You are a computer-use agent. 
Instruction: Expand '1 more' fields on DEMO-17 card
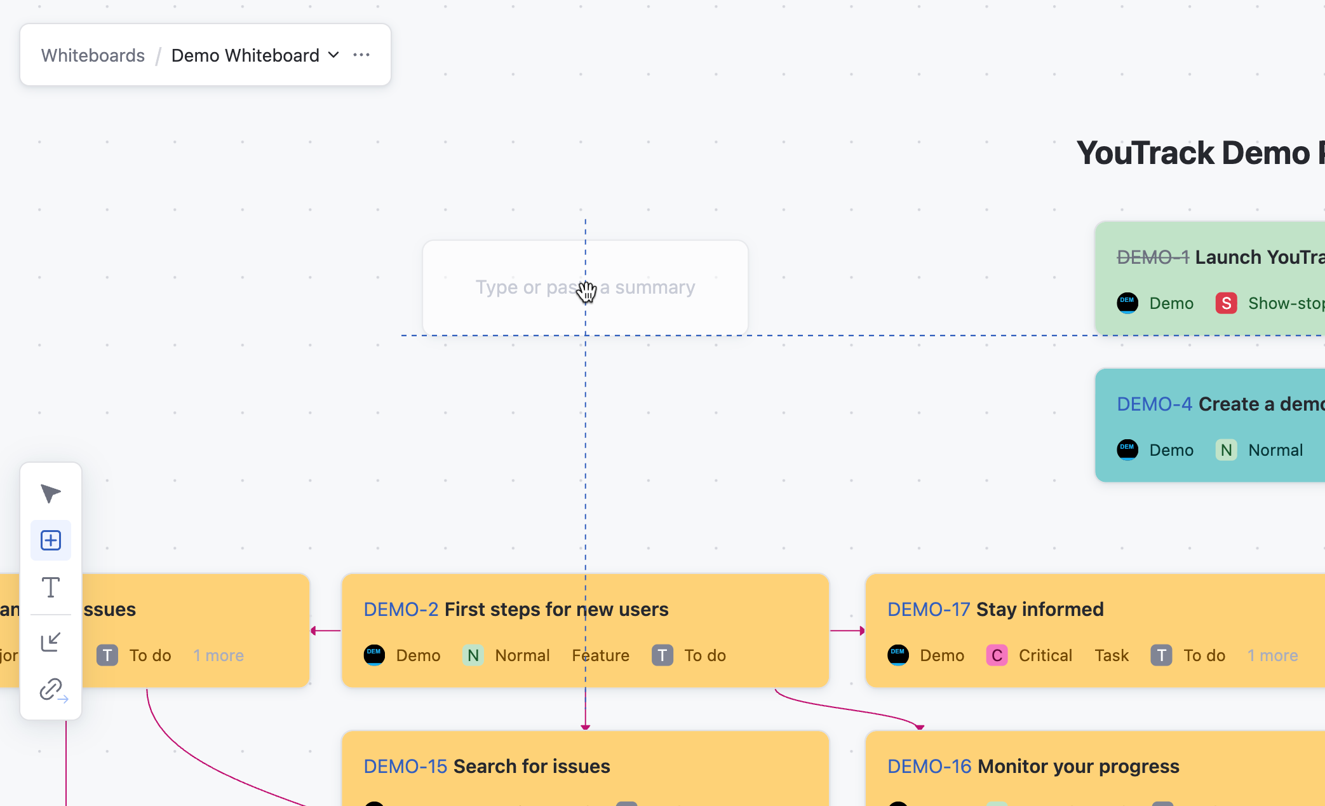(1272, 655)
